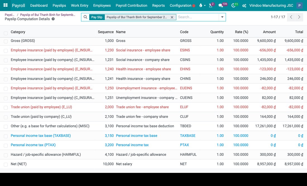Click Trade union fee - company share name
The image size is (307, 186).
click(x=142, y=117)
